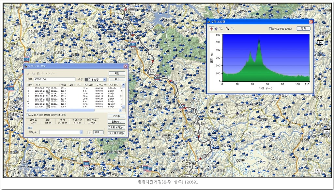Click the 시간 column header
Image resolution: width=334 pixels, height=190 pixels.
46,85
